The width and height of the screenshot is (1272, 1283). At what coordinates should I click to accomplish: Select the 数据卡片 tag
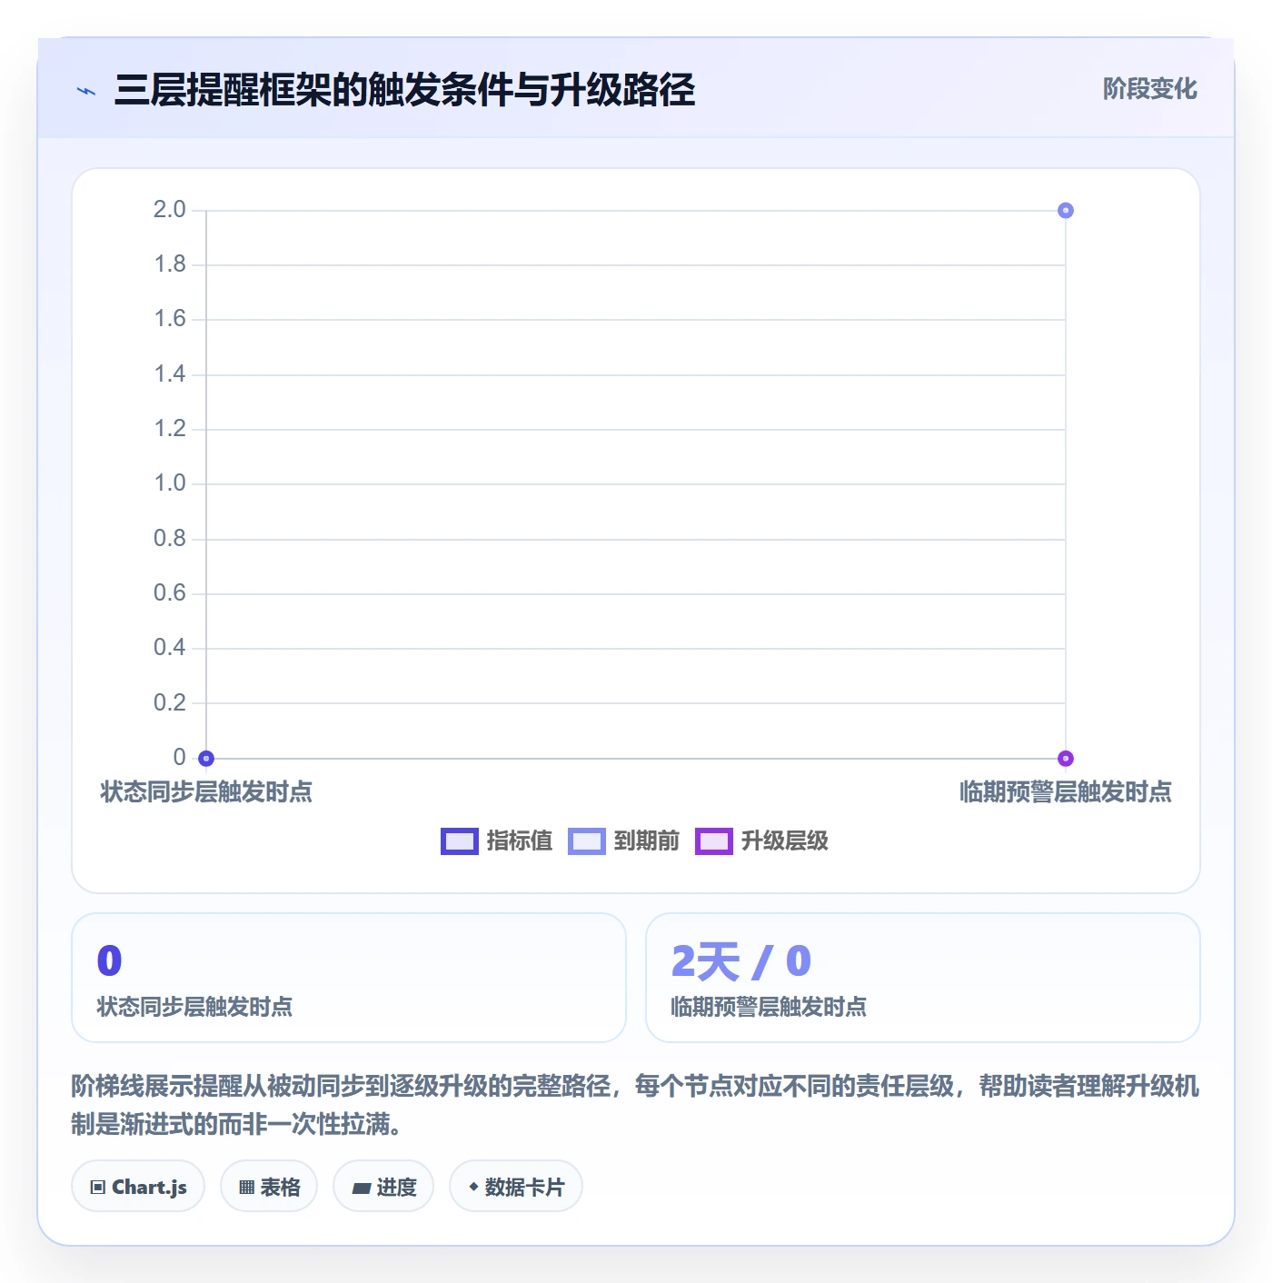pyautogui.click(x=516, y=1187)
